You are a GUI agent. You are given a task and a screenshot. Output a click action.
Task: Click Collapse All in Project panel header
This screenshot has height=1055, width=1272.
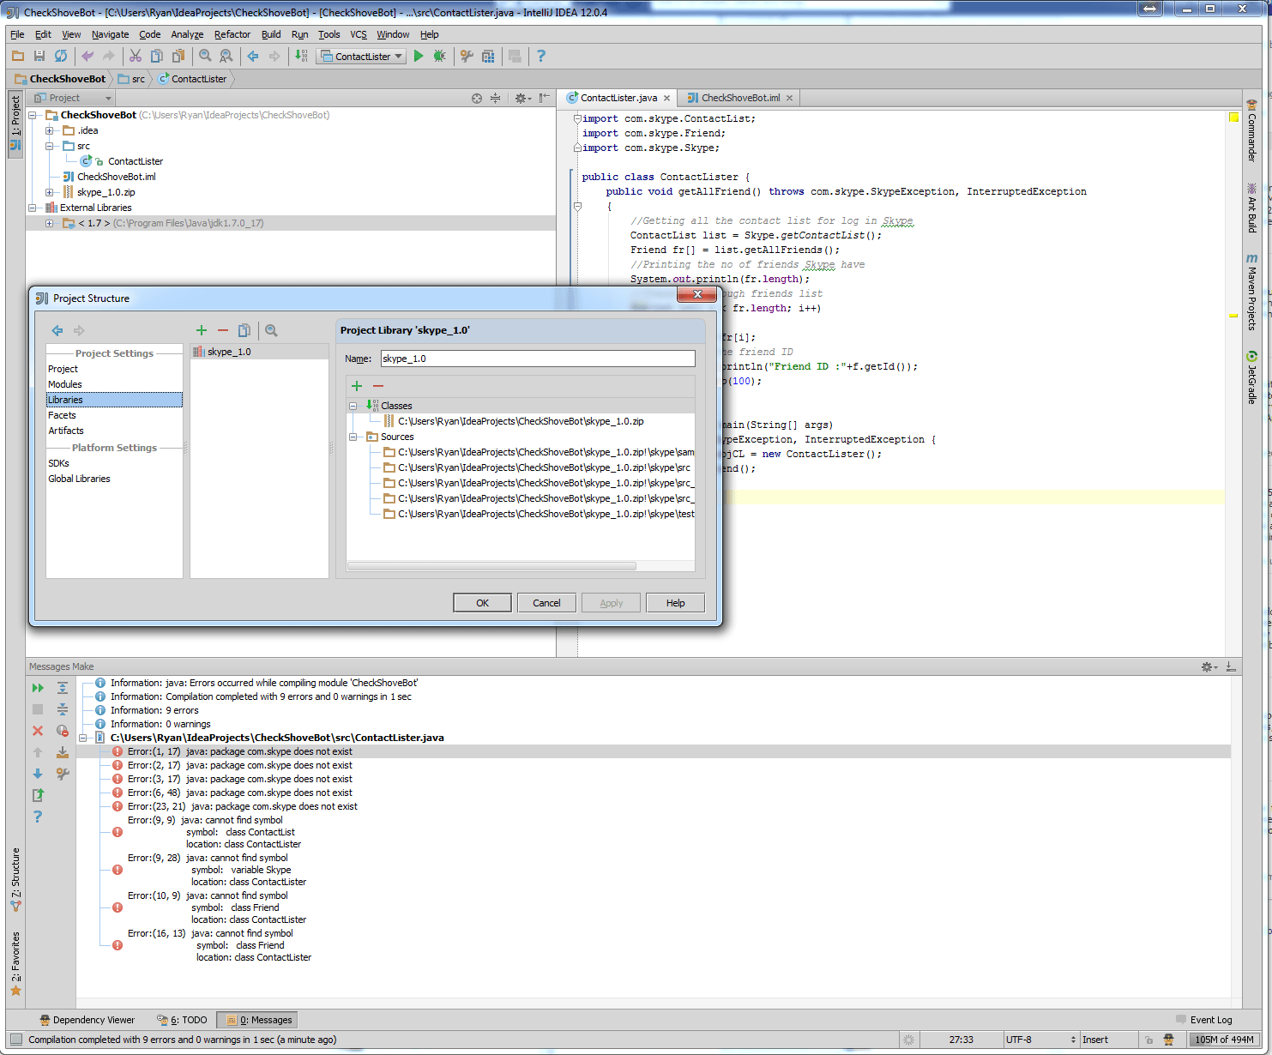[495, 98]
